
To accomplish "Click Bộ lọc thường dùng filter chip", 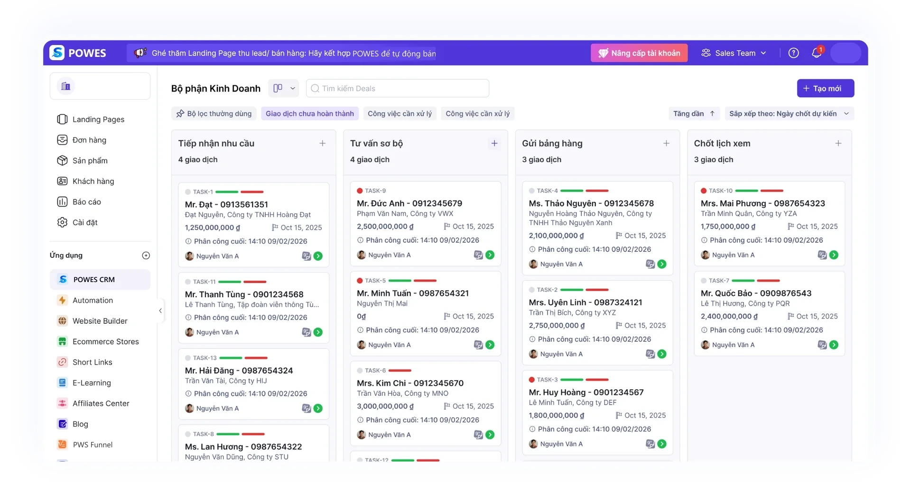I will click(x=214, y=114).
